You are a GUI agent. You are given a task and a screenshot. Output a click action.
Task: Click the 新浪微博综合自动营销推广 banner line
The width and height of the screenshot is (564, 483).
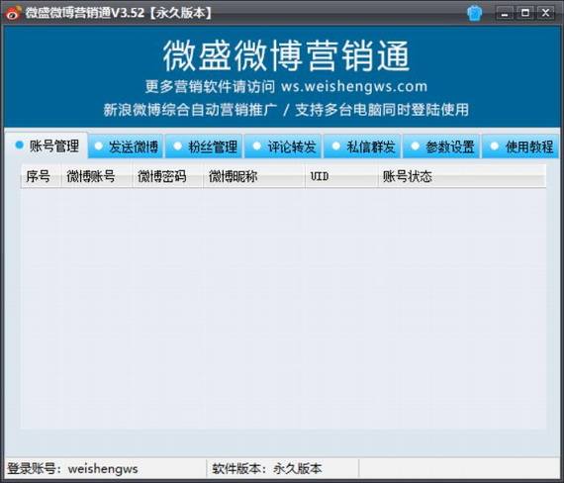[x=190, y=110]
